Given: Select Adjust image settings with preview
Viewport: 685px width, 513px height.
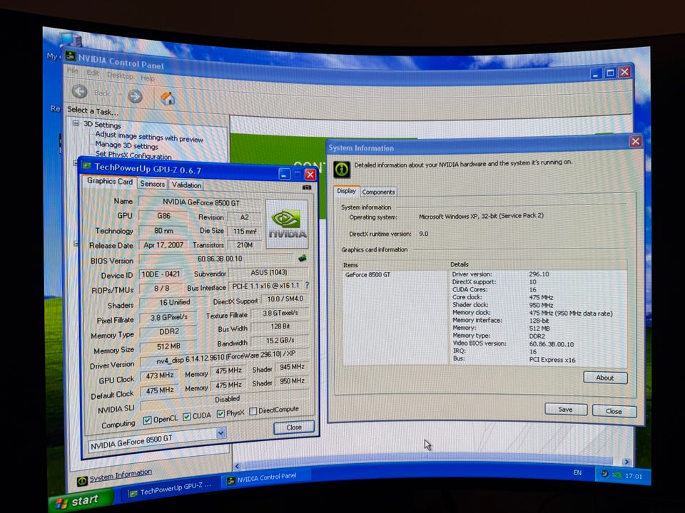Looking at the screenshot, I should click(x=149, y=137).
